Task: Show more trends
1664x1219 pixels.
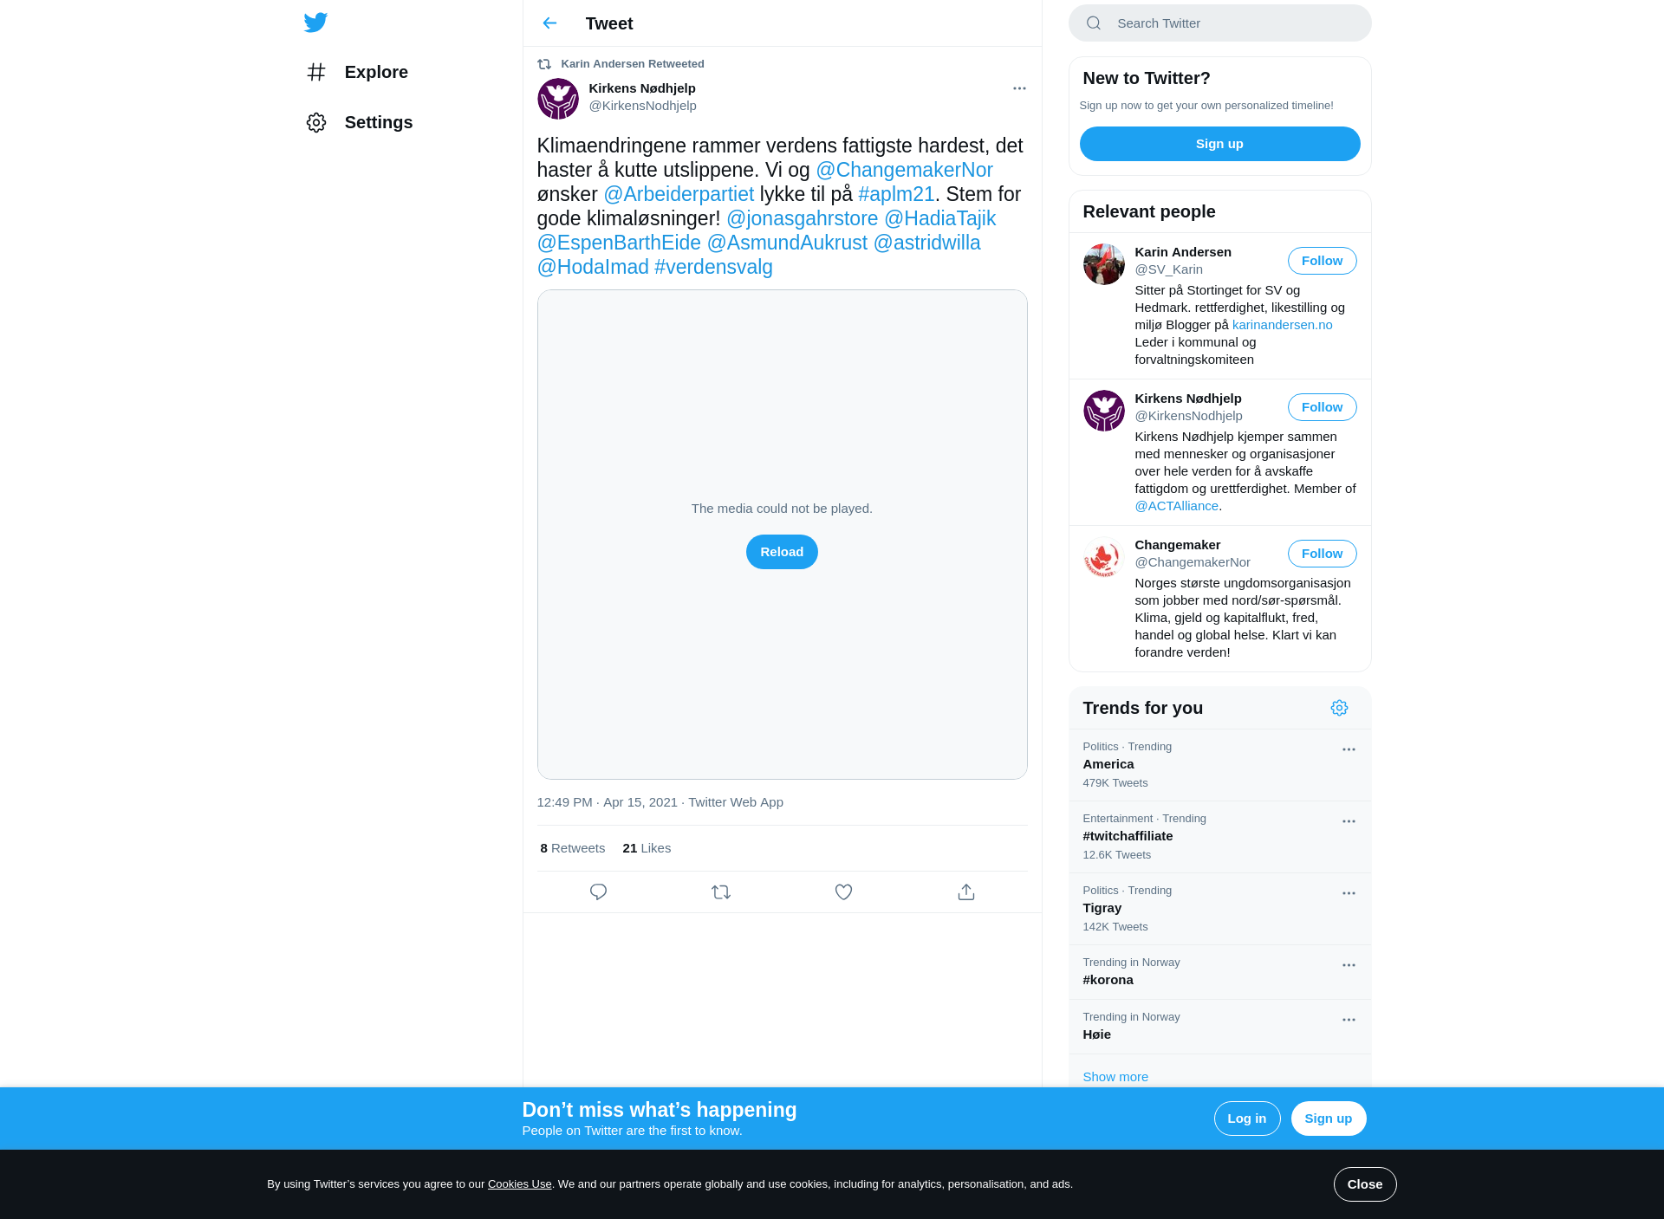Action: tap(1115, 1077)
